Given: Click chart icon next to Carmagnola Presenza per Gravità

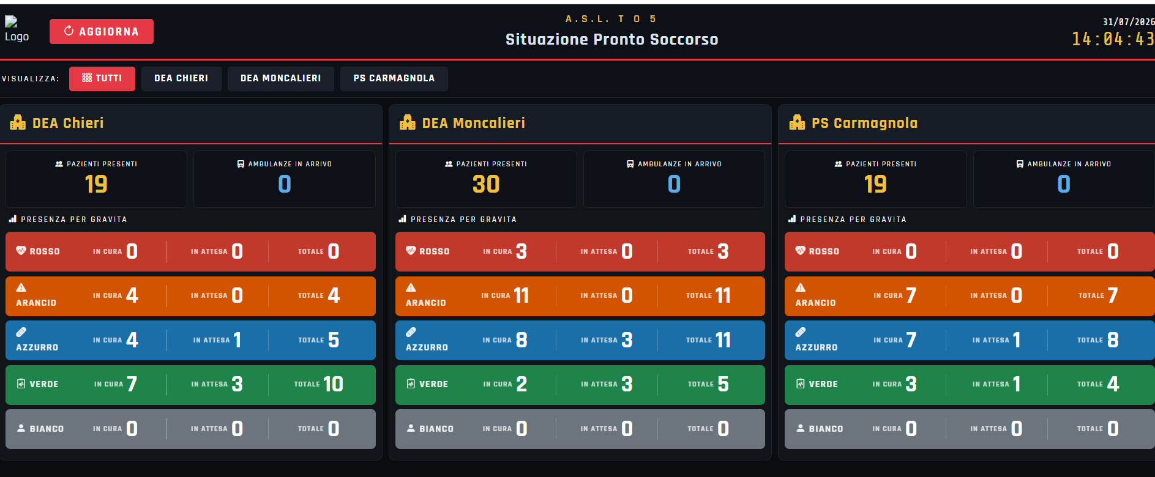Looking at the screenshot, I should pos(792,218).
